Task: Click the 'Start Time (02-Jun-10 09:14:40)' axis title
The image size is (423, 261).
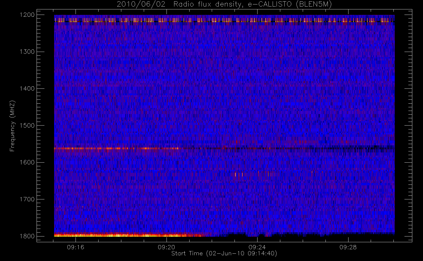Action: [224, 253]
